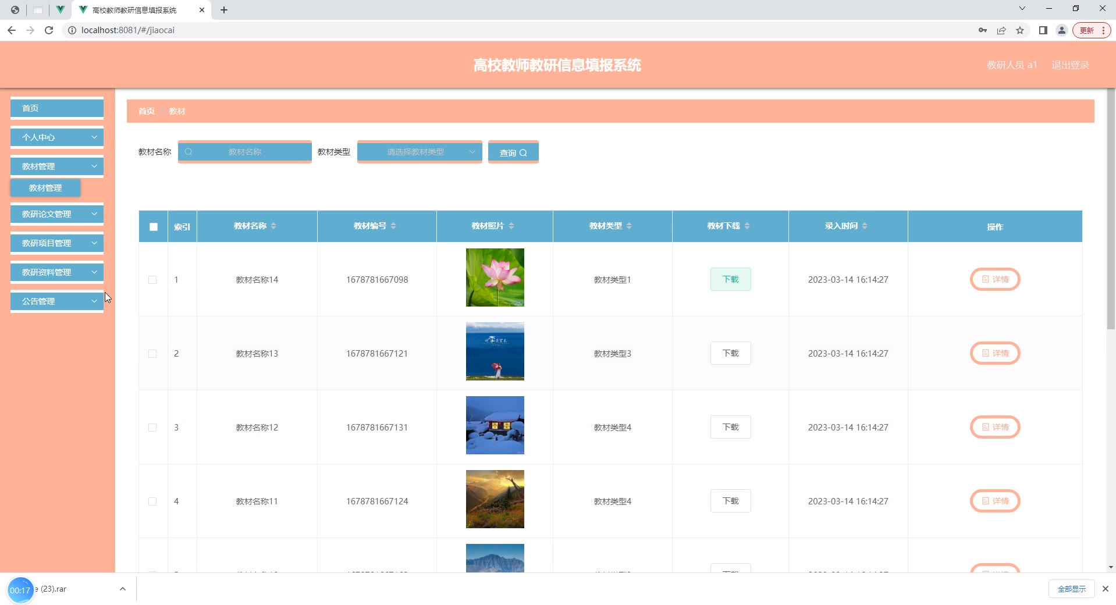Open the saved passwords key icon
Viewport: 1116px width, 605px height.
(983, 30)
